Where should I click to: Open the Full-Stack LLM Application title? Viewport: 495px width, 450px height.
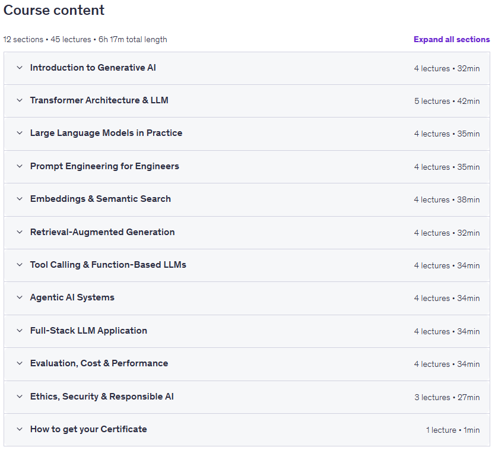pyautogui.click(x=88, y=331)
